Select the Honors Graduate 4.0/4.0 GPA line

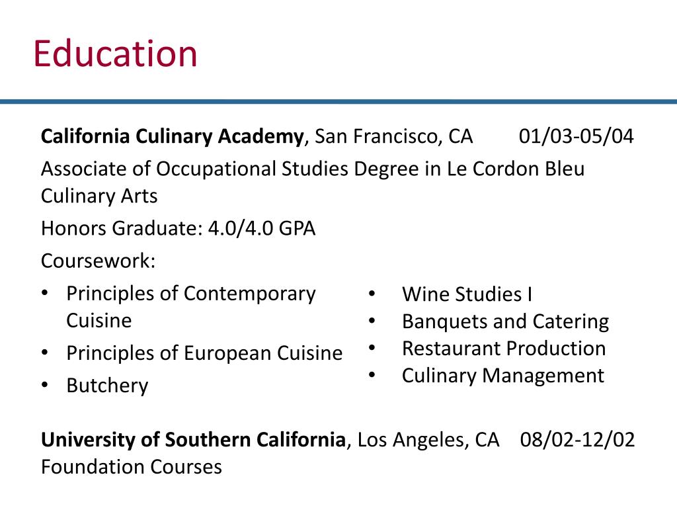[x=178, y=229]
